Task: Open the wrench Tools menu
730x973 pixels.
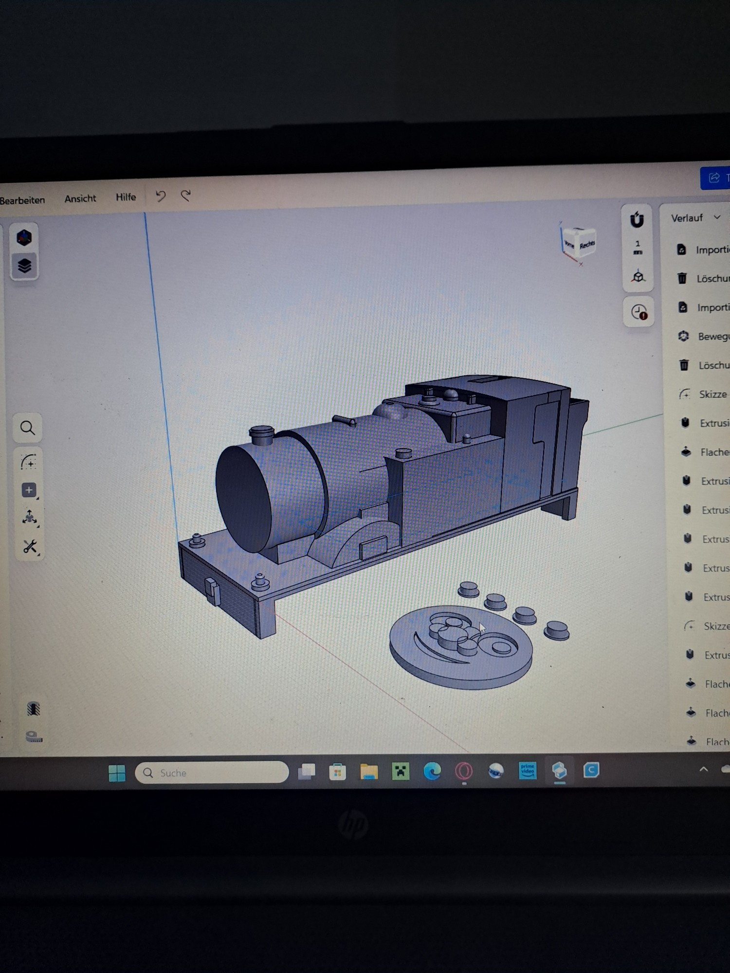Action: (30, 546)
